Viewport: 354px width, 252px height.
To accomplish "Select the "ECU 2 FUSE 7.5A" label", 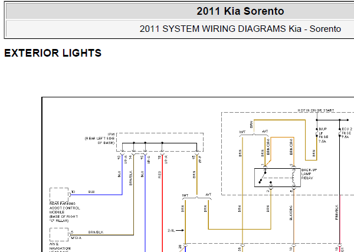I will pos(347,133).
